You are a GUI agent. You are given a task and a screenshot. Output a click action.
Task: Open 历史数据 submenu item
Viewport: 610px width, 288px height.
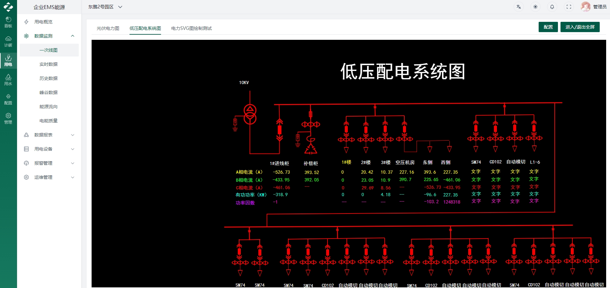(x=49, y=78)
